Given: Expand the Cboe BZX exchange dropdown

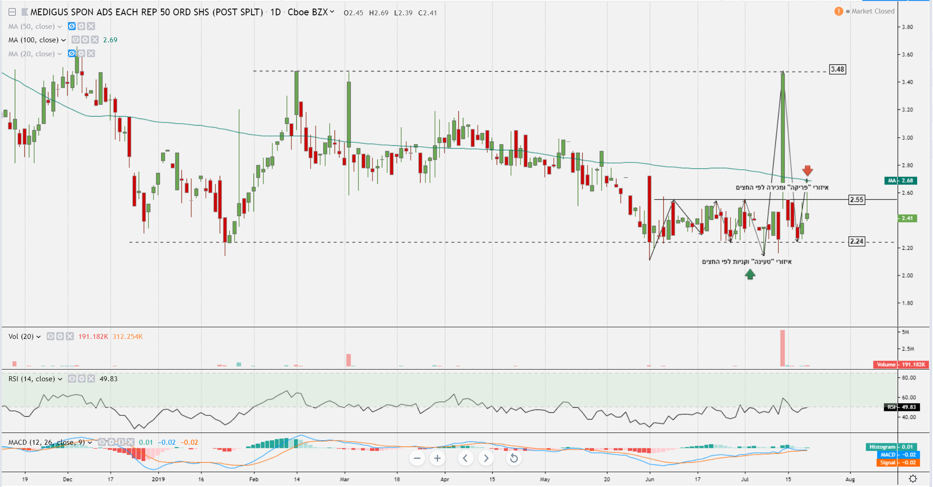Looking at the screenshot, I should [x=332, y=12].
